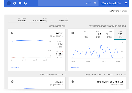The height and width of the screenshot is (93, 132).
Task: Click help icon on custom settings card
Action: pos(73,82)
